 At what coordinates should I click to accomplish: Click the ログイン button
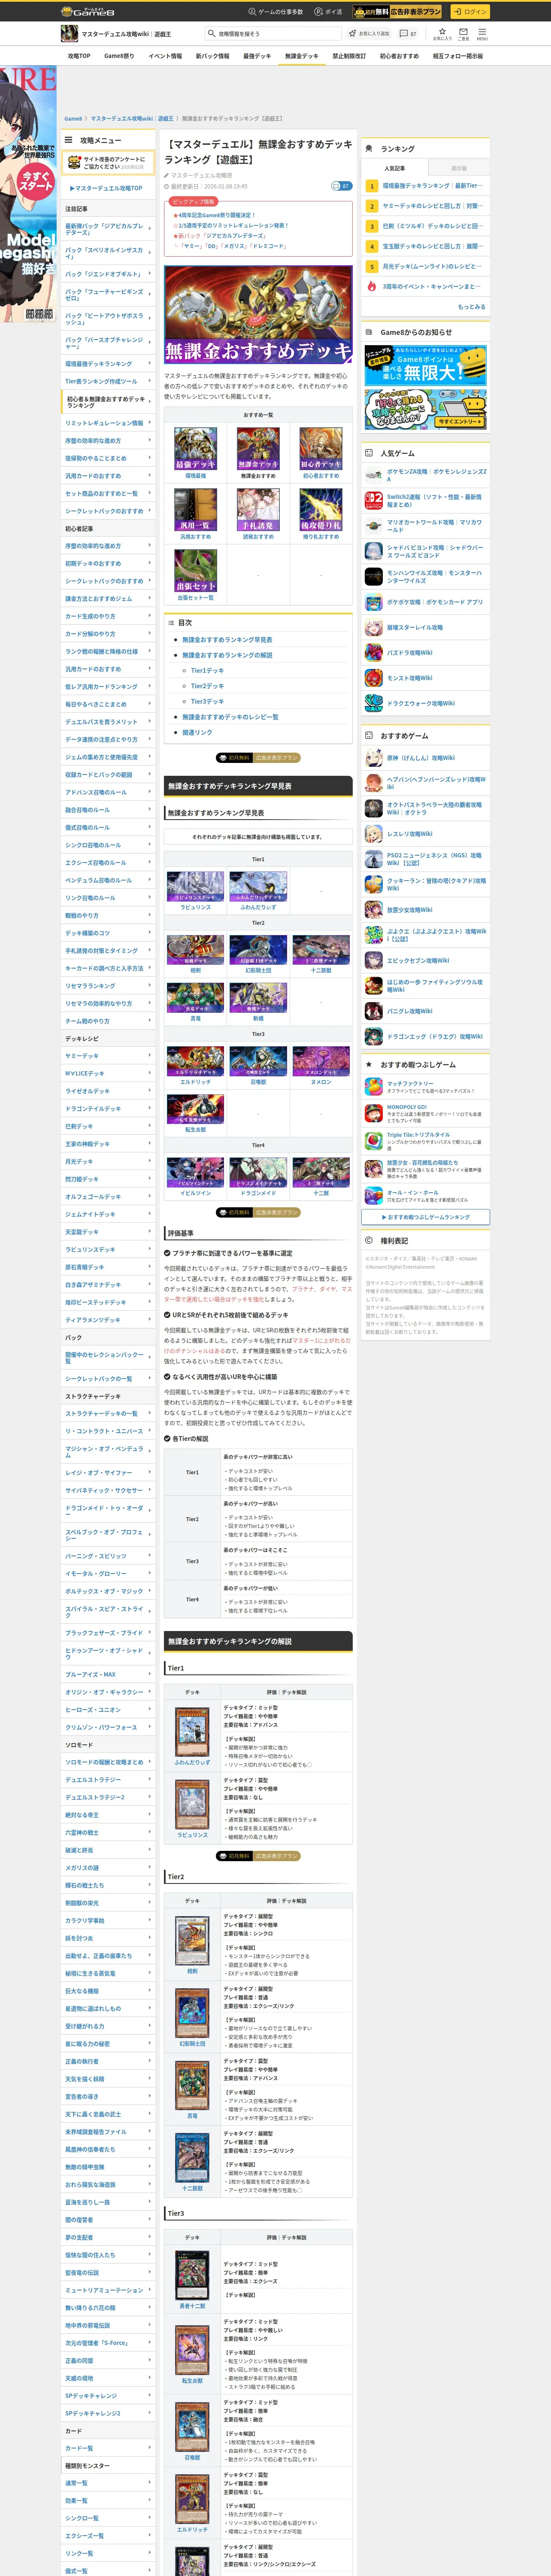point(469,12)
